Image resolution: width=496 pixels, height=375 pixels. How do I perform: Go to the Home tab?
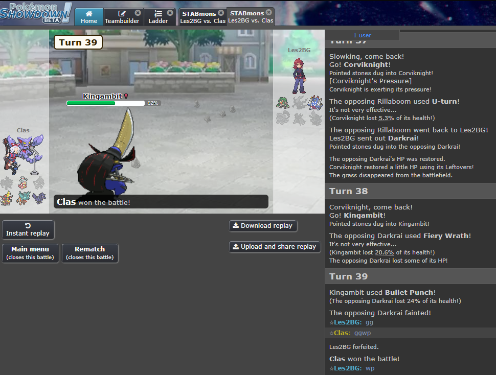tap(89, 17)
